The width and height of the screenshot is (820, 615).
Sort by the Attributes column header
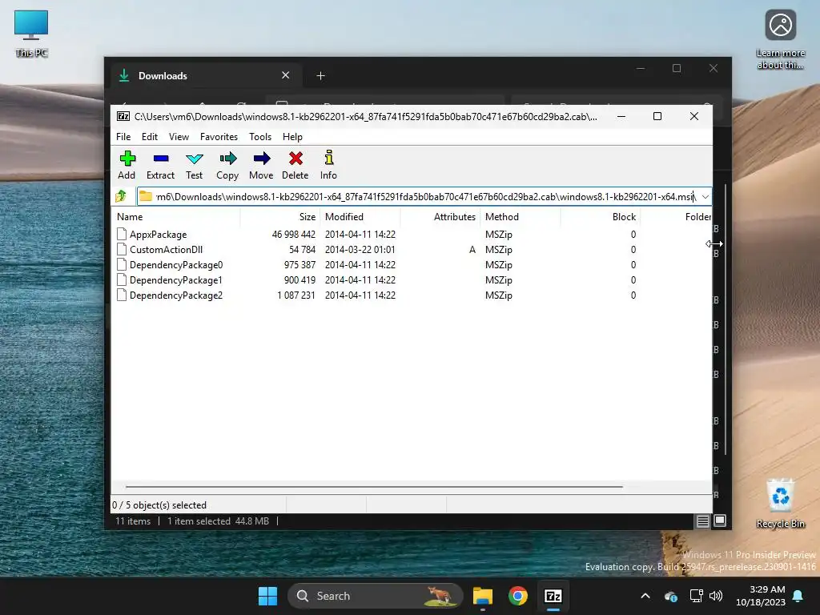(440, 216)
